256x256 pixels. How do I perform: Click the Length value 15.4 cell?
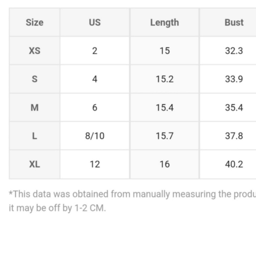coord(165,108)
